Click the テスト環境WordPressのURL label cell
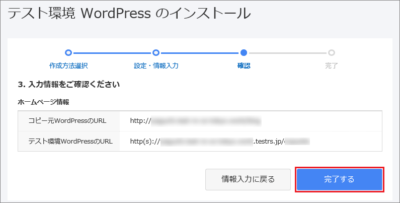The width and height of the screenshot is (400, 203). tap(68, 141)
